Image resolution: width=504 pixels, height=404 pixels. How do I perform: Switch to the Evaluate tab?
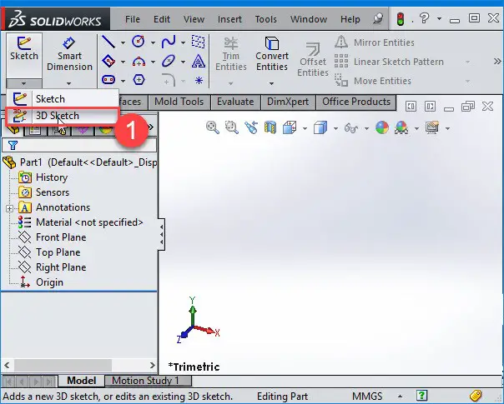click(x=235, y=102)
